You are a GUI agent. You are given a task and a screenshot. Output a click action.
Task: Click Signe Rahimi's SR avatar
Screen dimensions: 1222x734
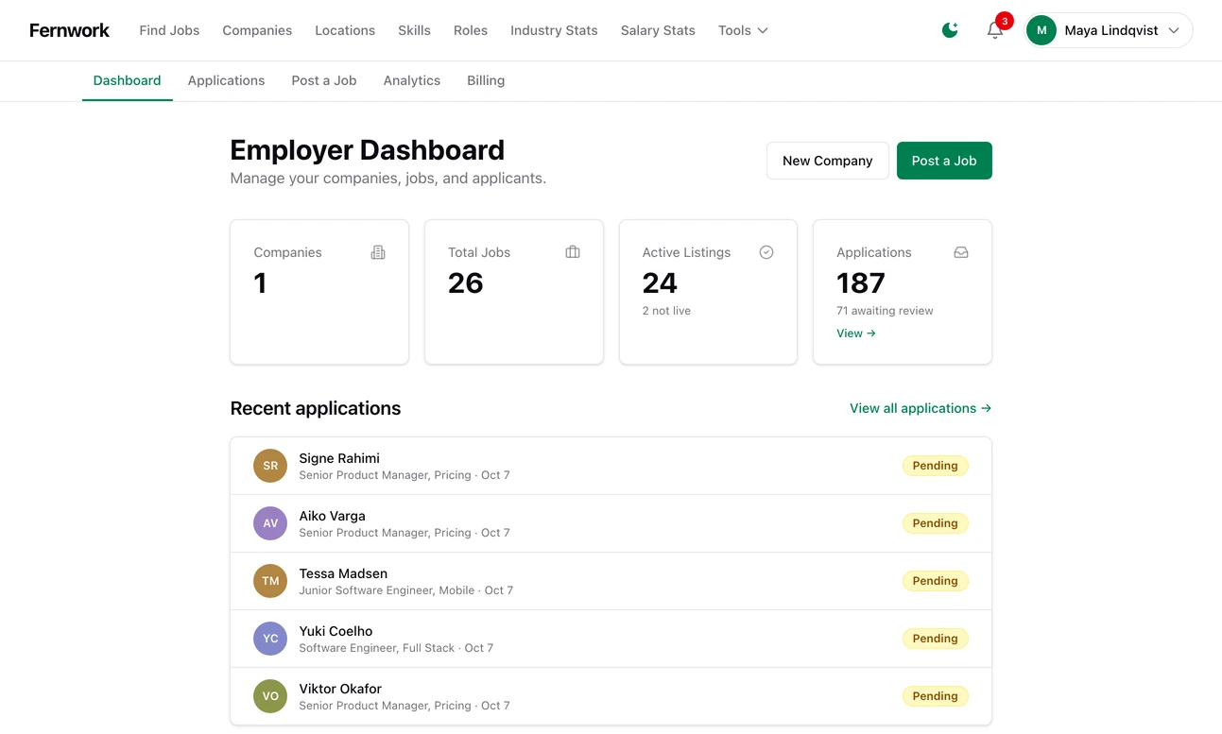[x=270, y=466]
